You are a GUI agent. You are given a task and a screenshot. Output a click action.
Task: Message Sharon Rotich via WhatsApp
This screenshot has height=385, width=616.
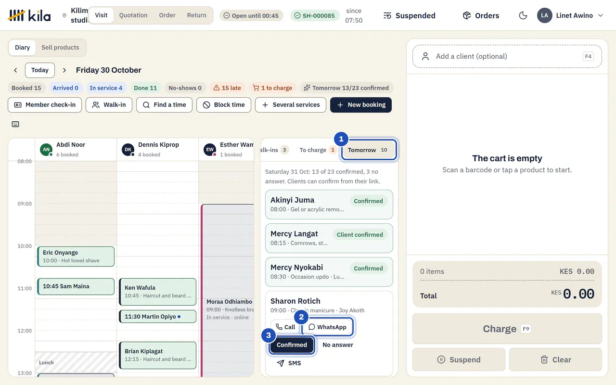(327, 327)
